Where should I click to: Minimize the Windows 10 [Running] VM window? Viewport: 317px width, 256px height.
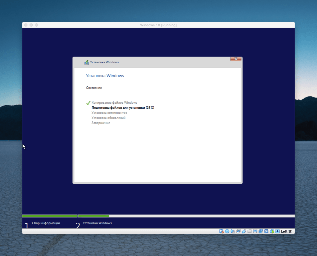point(31,25)
